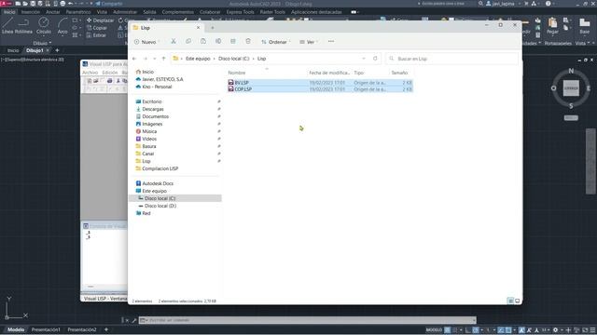This screenshot has height=335, width=597.
Task: Open the Ver view dropdown
Action: tap(309, 42)
